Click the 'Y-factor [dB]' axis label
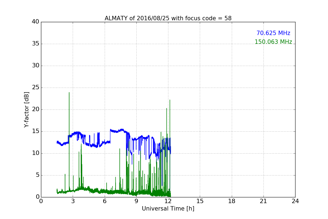The width and height of the screenshot is (328, 219). [x=27, y=109]
